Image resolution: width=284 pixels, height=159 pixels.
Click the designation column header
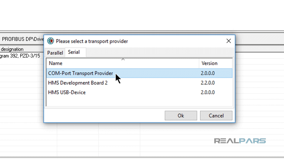pyautogui.click(x=12, y=49)
